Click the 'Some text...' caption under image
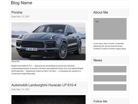Image resolution: width=138 pixels, height=104 pixels. (x=16, y=61)
